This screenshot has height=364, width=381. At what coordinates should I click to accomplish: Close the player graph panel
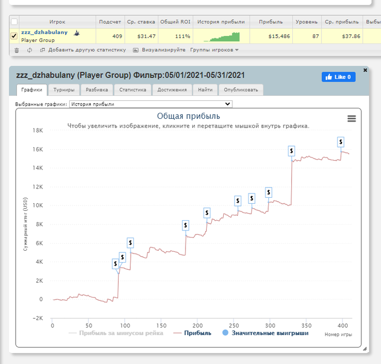[365, 70]
